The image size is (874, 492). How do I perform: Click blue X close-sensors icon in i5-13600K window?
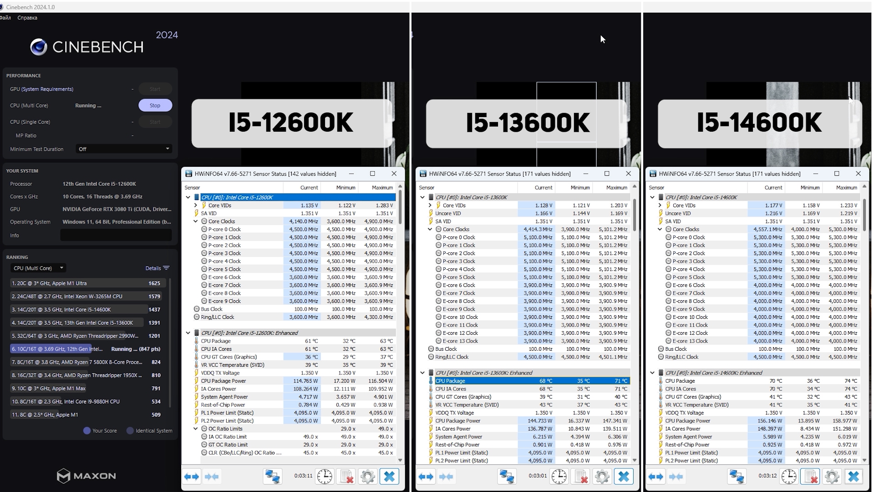(624, 477)
